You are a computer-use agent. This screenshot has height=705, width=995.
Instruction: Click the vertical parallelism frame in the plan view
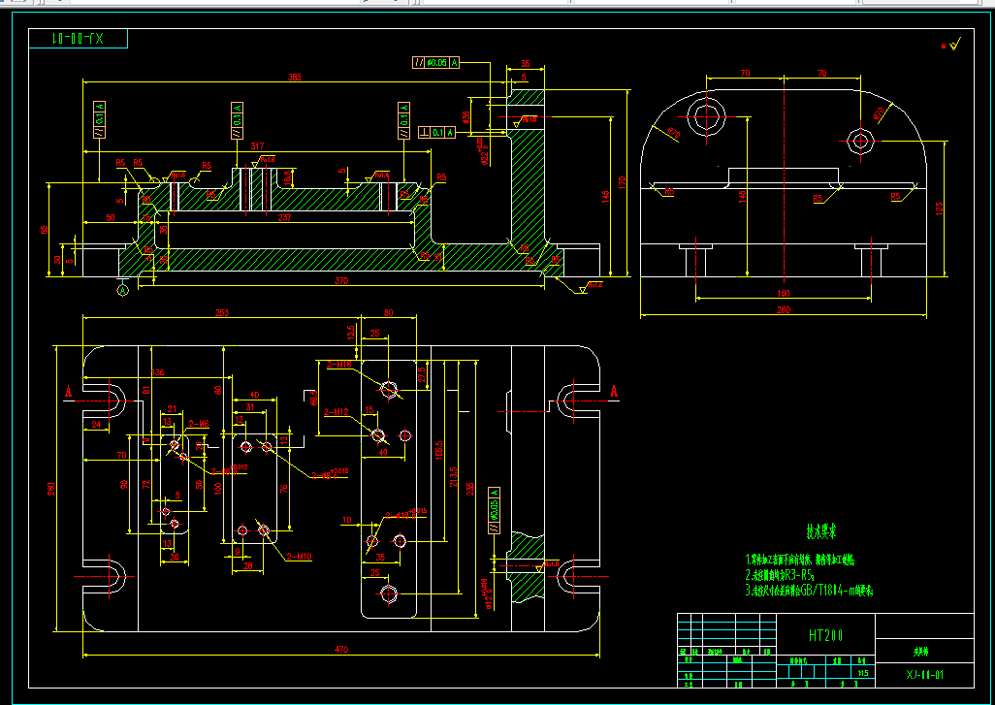pos(495,511)
